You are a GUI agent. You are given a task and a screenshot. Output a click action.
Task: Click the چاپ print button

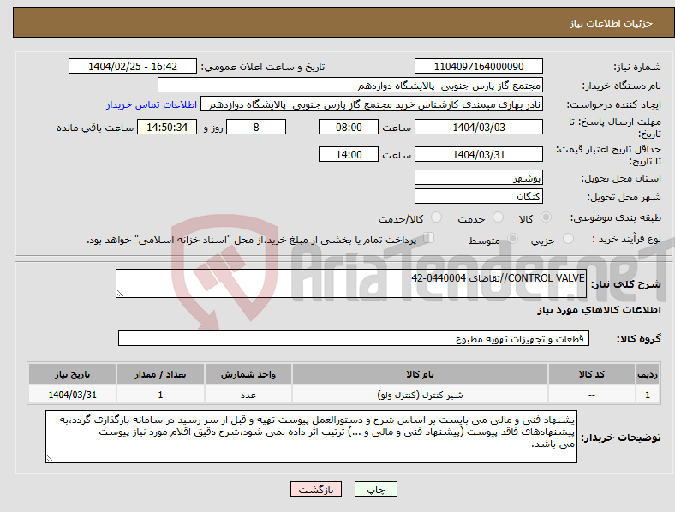[376, 489]
